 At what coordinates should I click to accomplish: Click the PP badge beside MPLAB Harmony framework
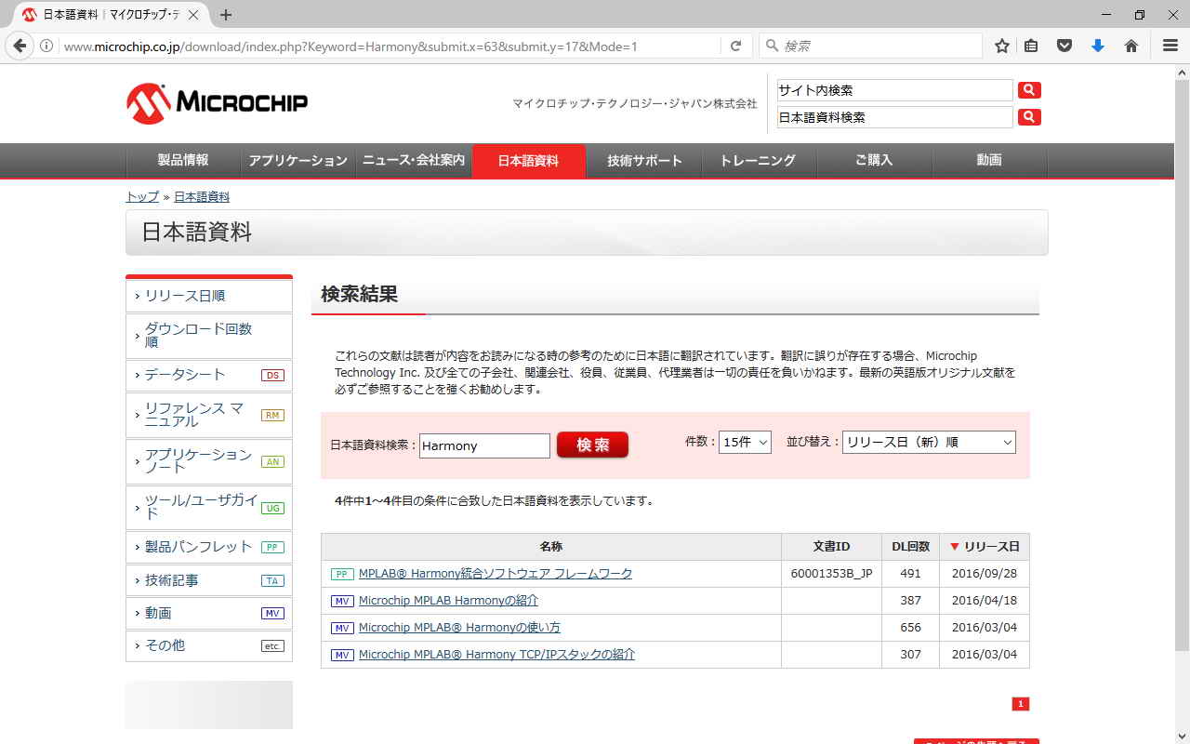(342, 574)
